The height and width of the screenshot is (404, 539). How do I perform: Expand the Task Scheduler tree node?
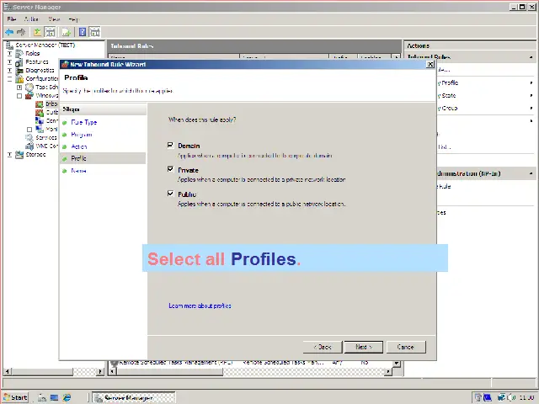19,88
